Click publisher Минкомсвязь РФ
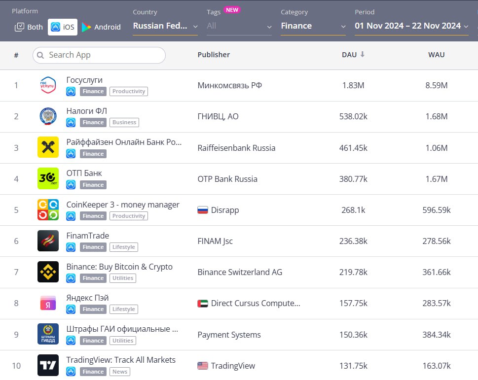478x380 pixels. click(229, 85)
